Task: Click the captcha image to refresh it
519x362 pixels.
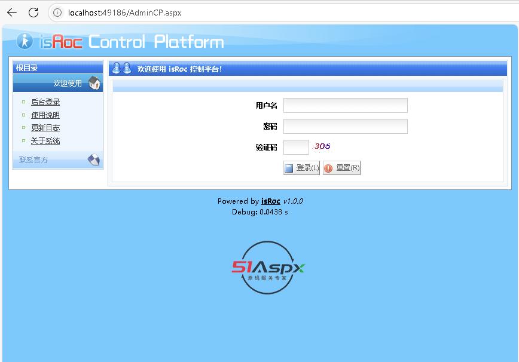Action: pyautogui.click(x=322, y=146)
